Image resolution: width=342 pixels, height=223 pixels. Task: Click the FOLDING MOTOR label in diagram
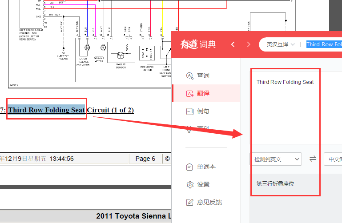(99, 60)
